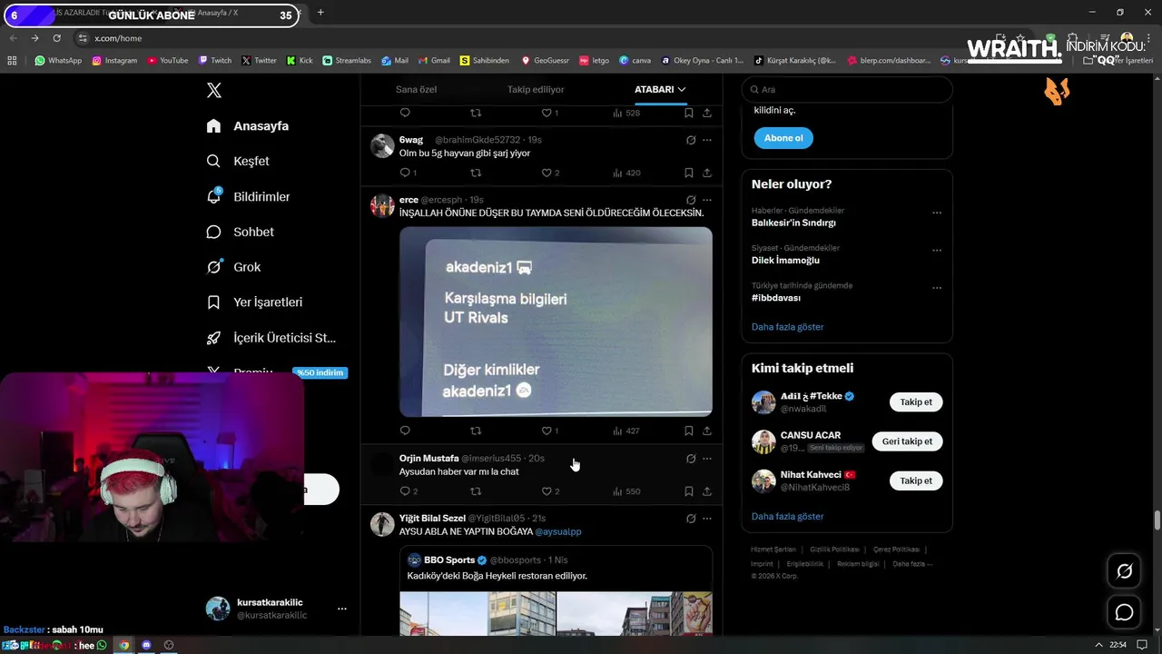Open floating Grok button
Viewport: 1162px width, 654px height.
click(x=1124, y=571)
